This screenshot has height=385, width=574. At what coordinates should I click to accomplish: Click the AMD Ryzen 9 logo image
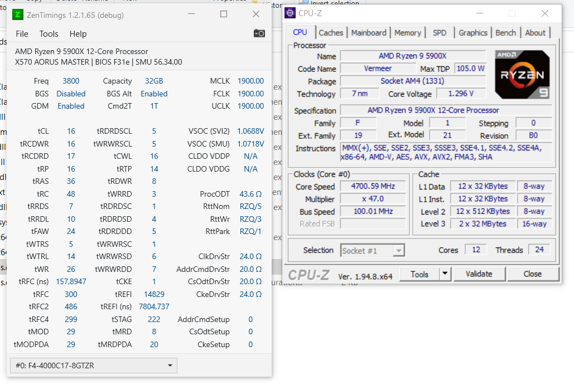pos(522,75)
